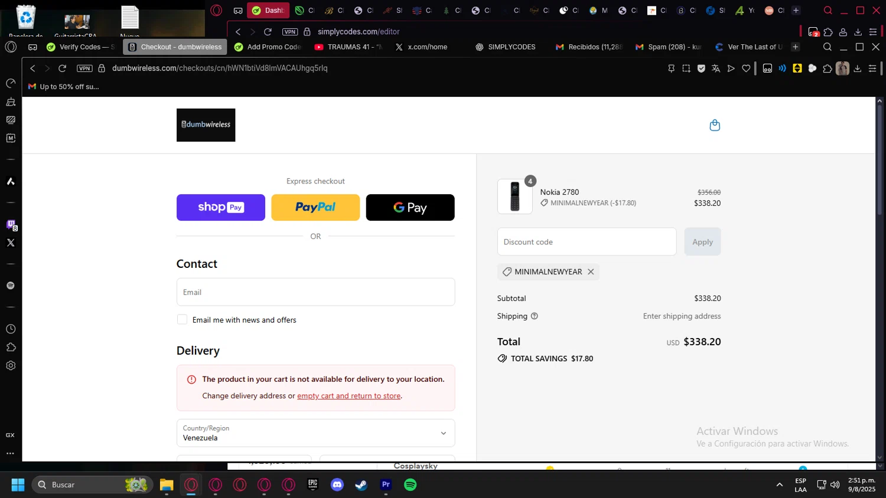Open SIMPLYCODES tab
Viewport: 886px width, 498px height.
506,47
